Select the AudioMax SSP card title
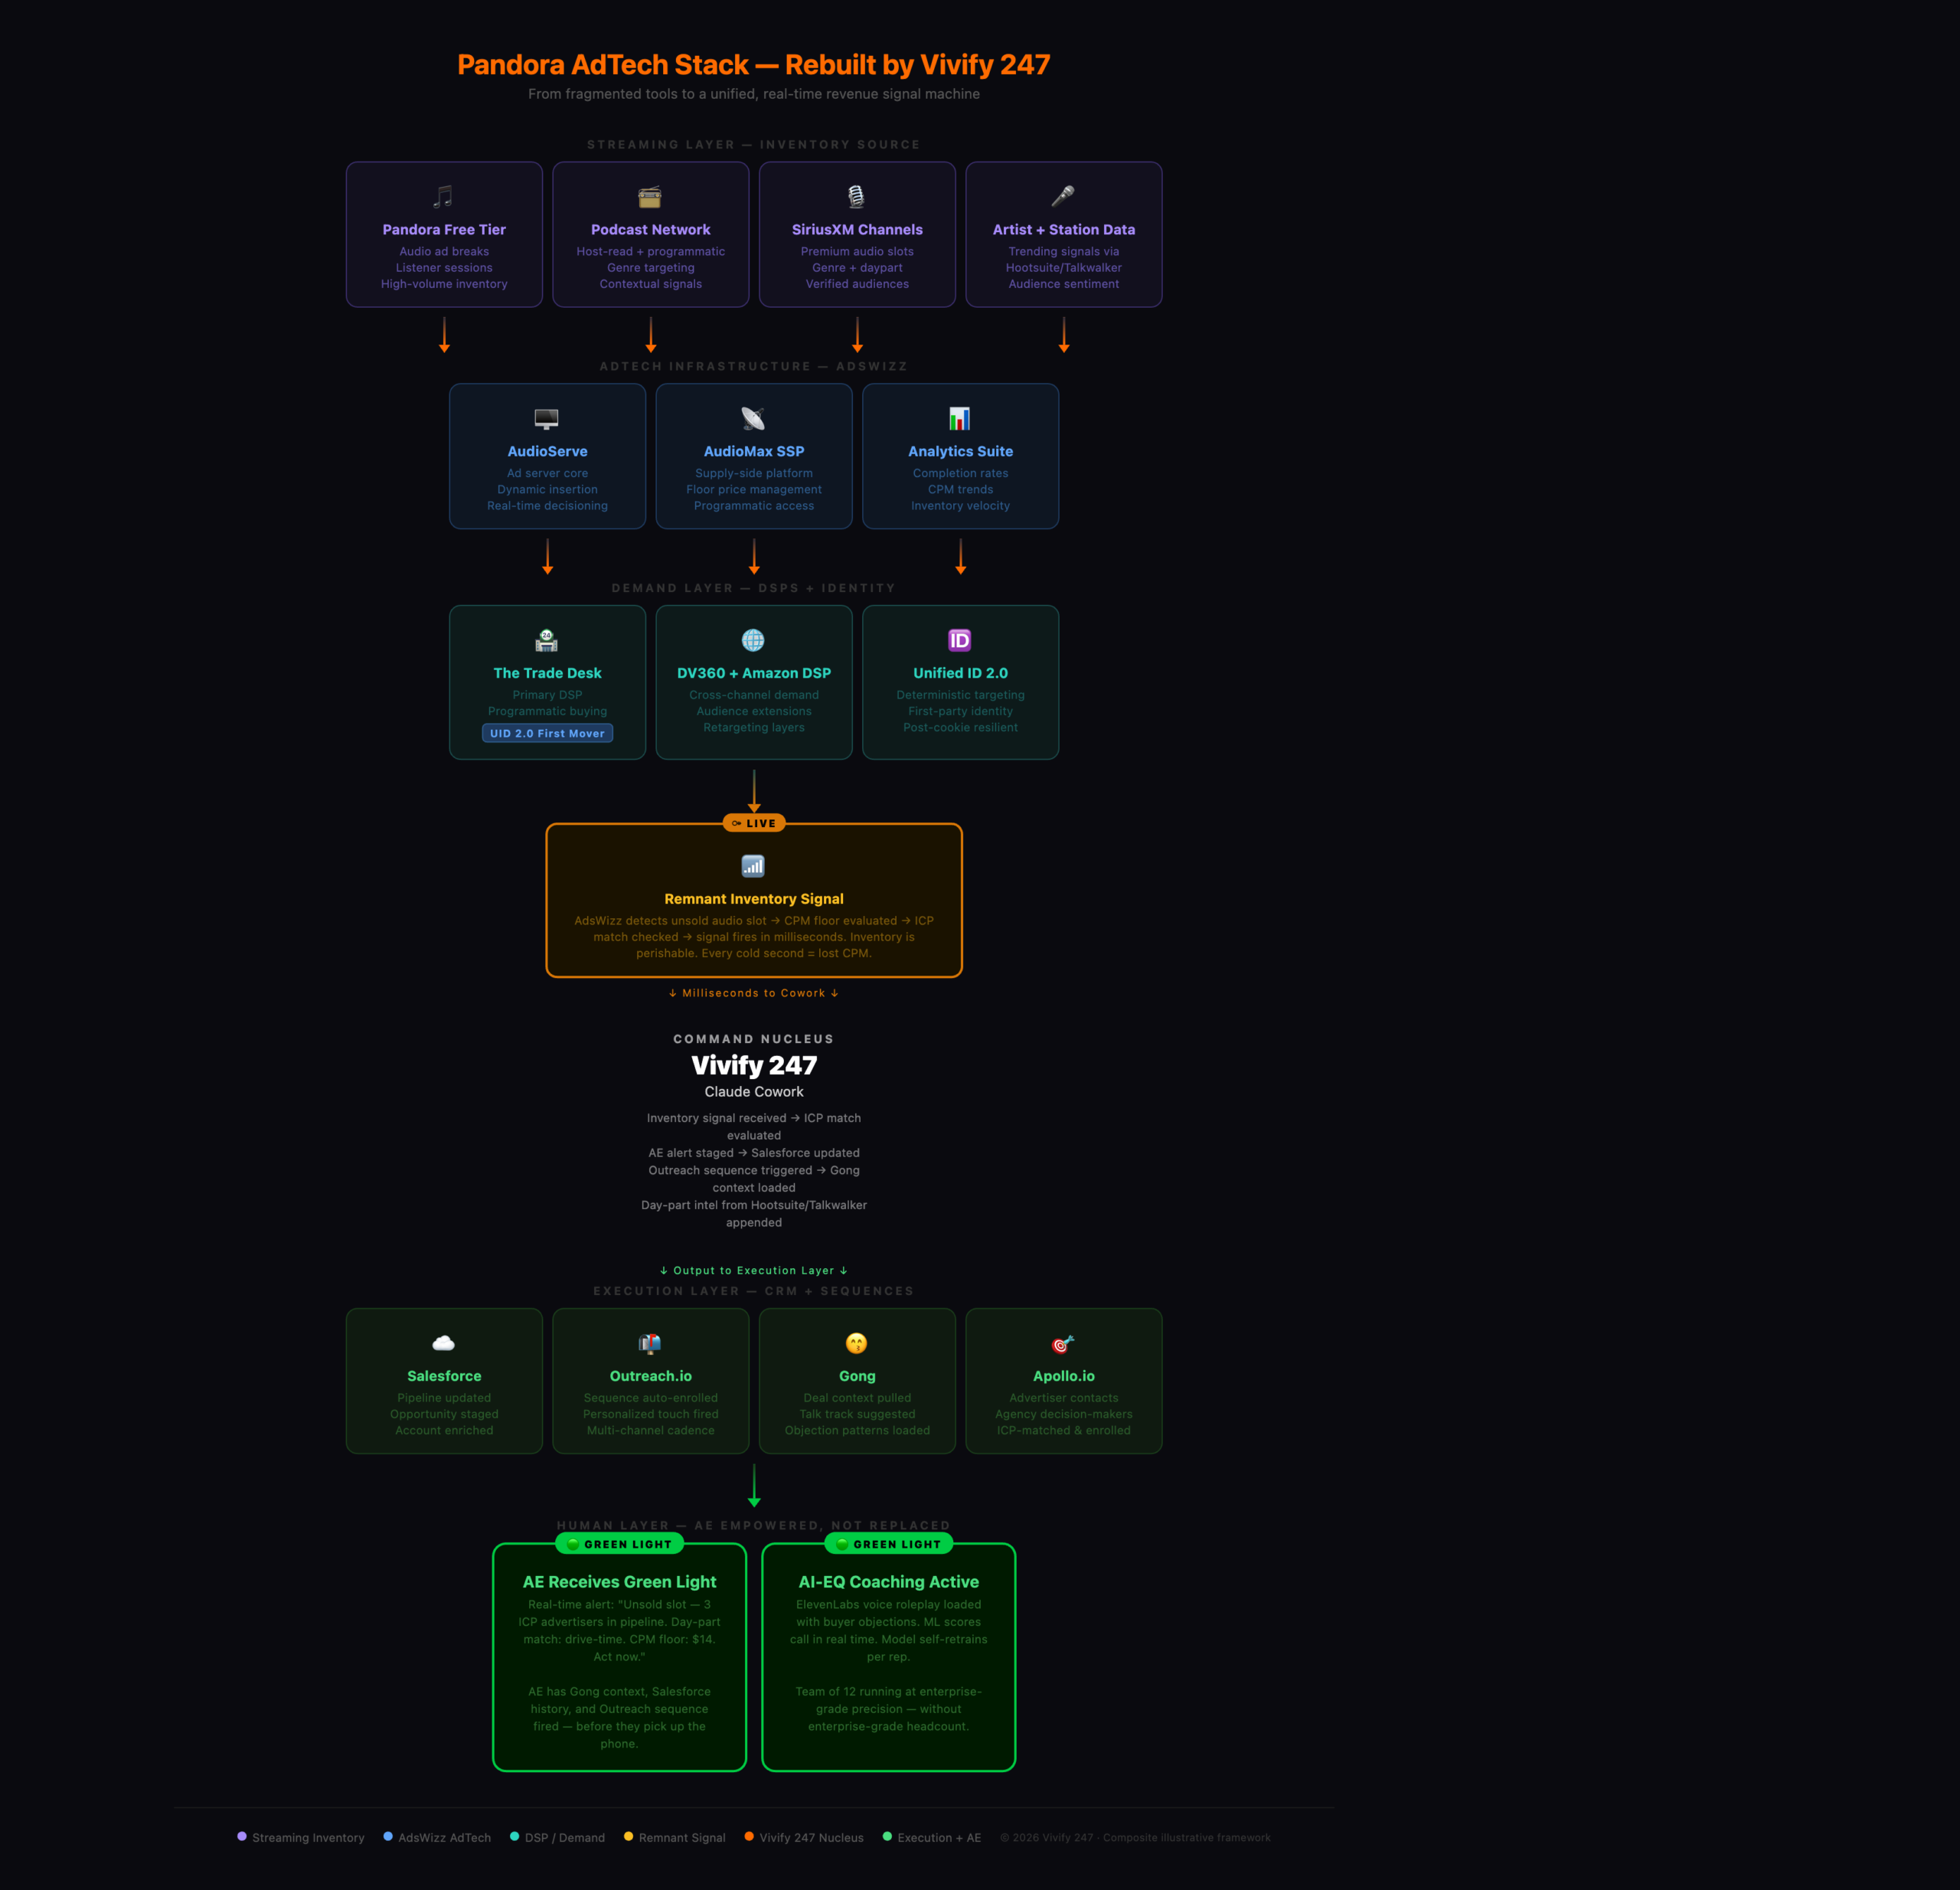The image size is (1960, 1890). coord(754,451)
